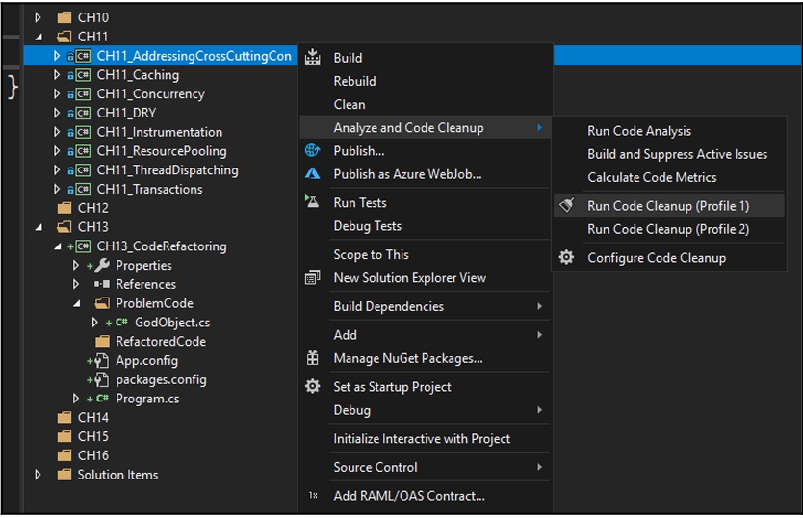
Task: Select Run Code Cleanup (Profile 2)
Action: [667, 229]
